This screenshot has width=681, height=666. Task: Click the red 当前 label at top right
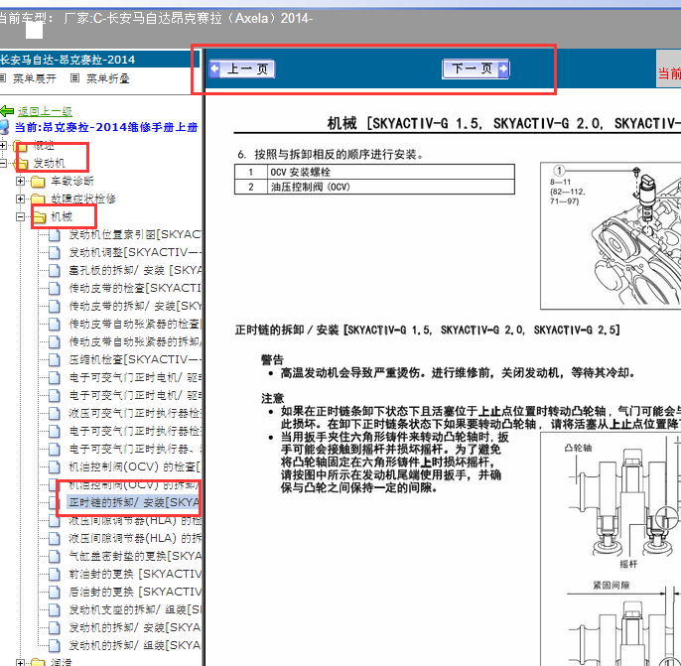click(669, 72)
